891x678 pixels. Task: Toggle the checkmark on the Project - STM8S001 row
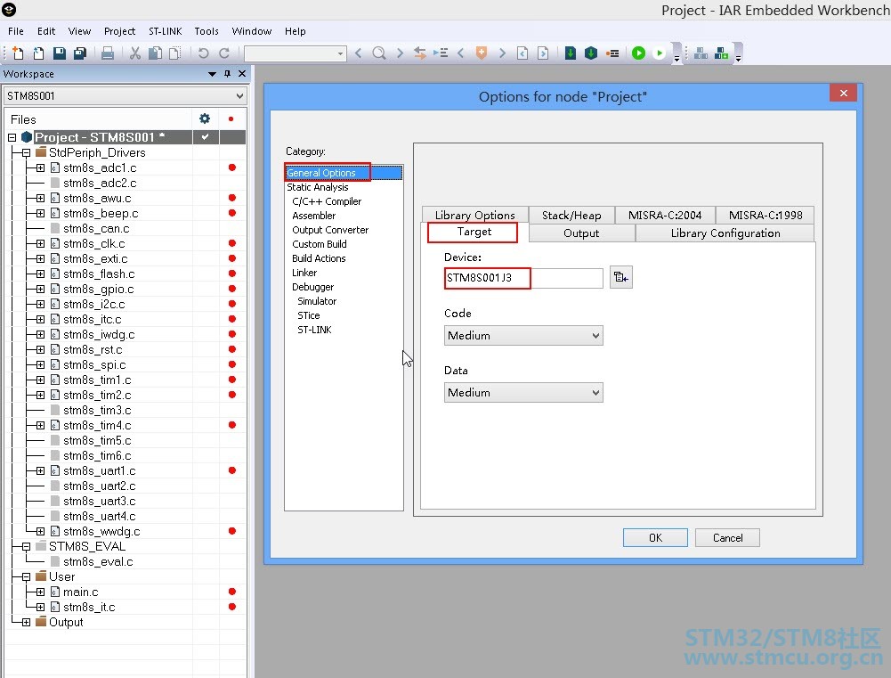(205, 137)
